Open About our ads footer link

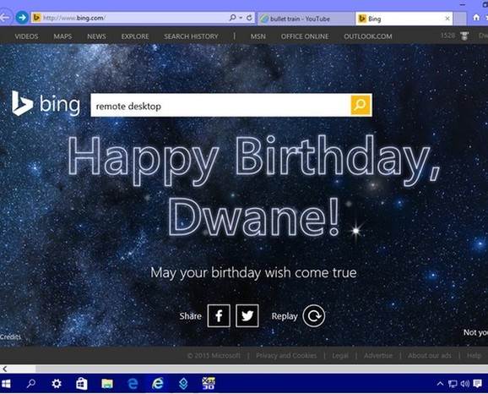pyautogui.click(x=430, y=355)
